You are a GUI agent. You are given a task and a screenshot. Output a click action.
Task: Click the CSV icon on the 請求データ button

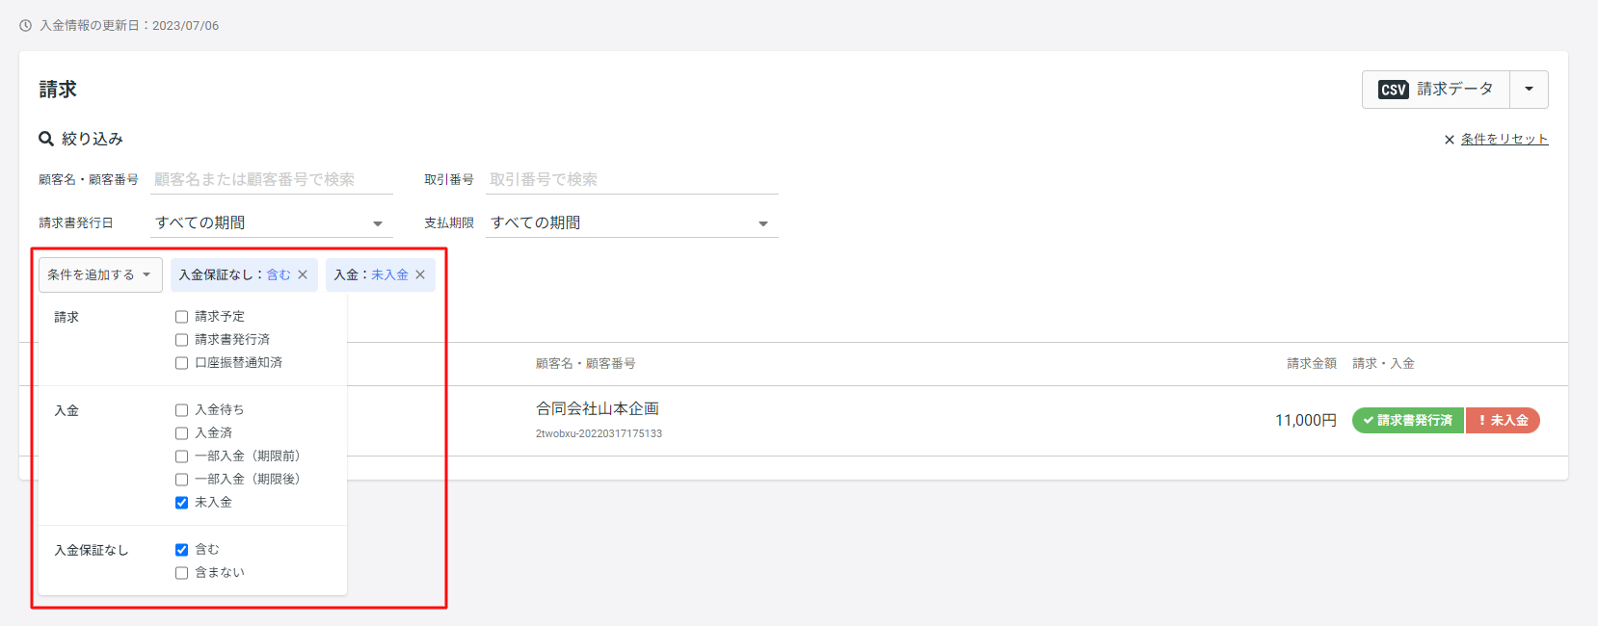pyautogui.click(x=1394, y=90)
